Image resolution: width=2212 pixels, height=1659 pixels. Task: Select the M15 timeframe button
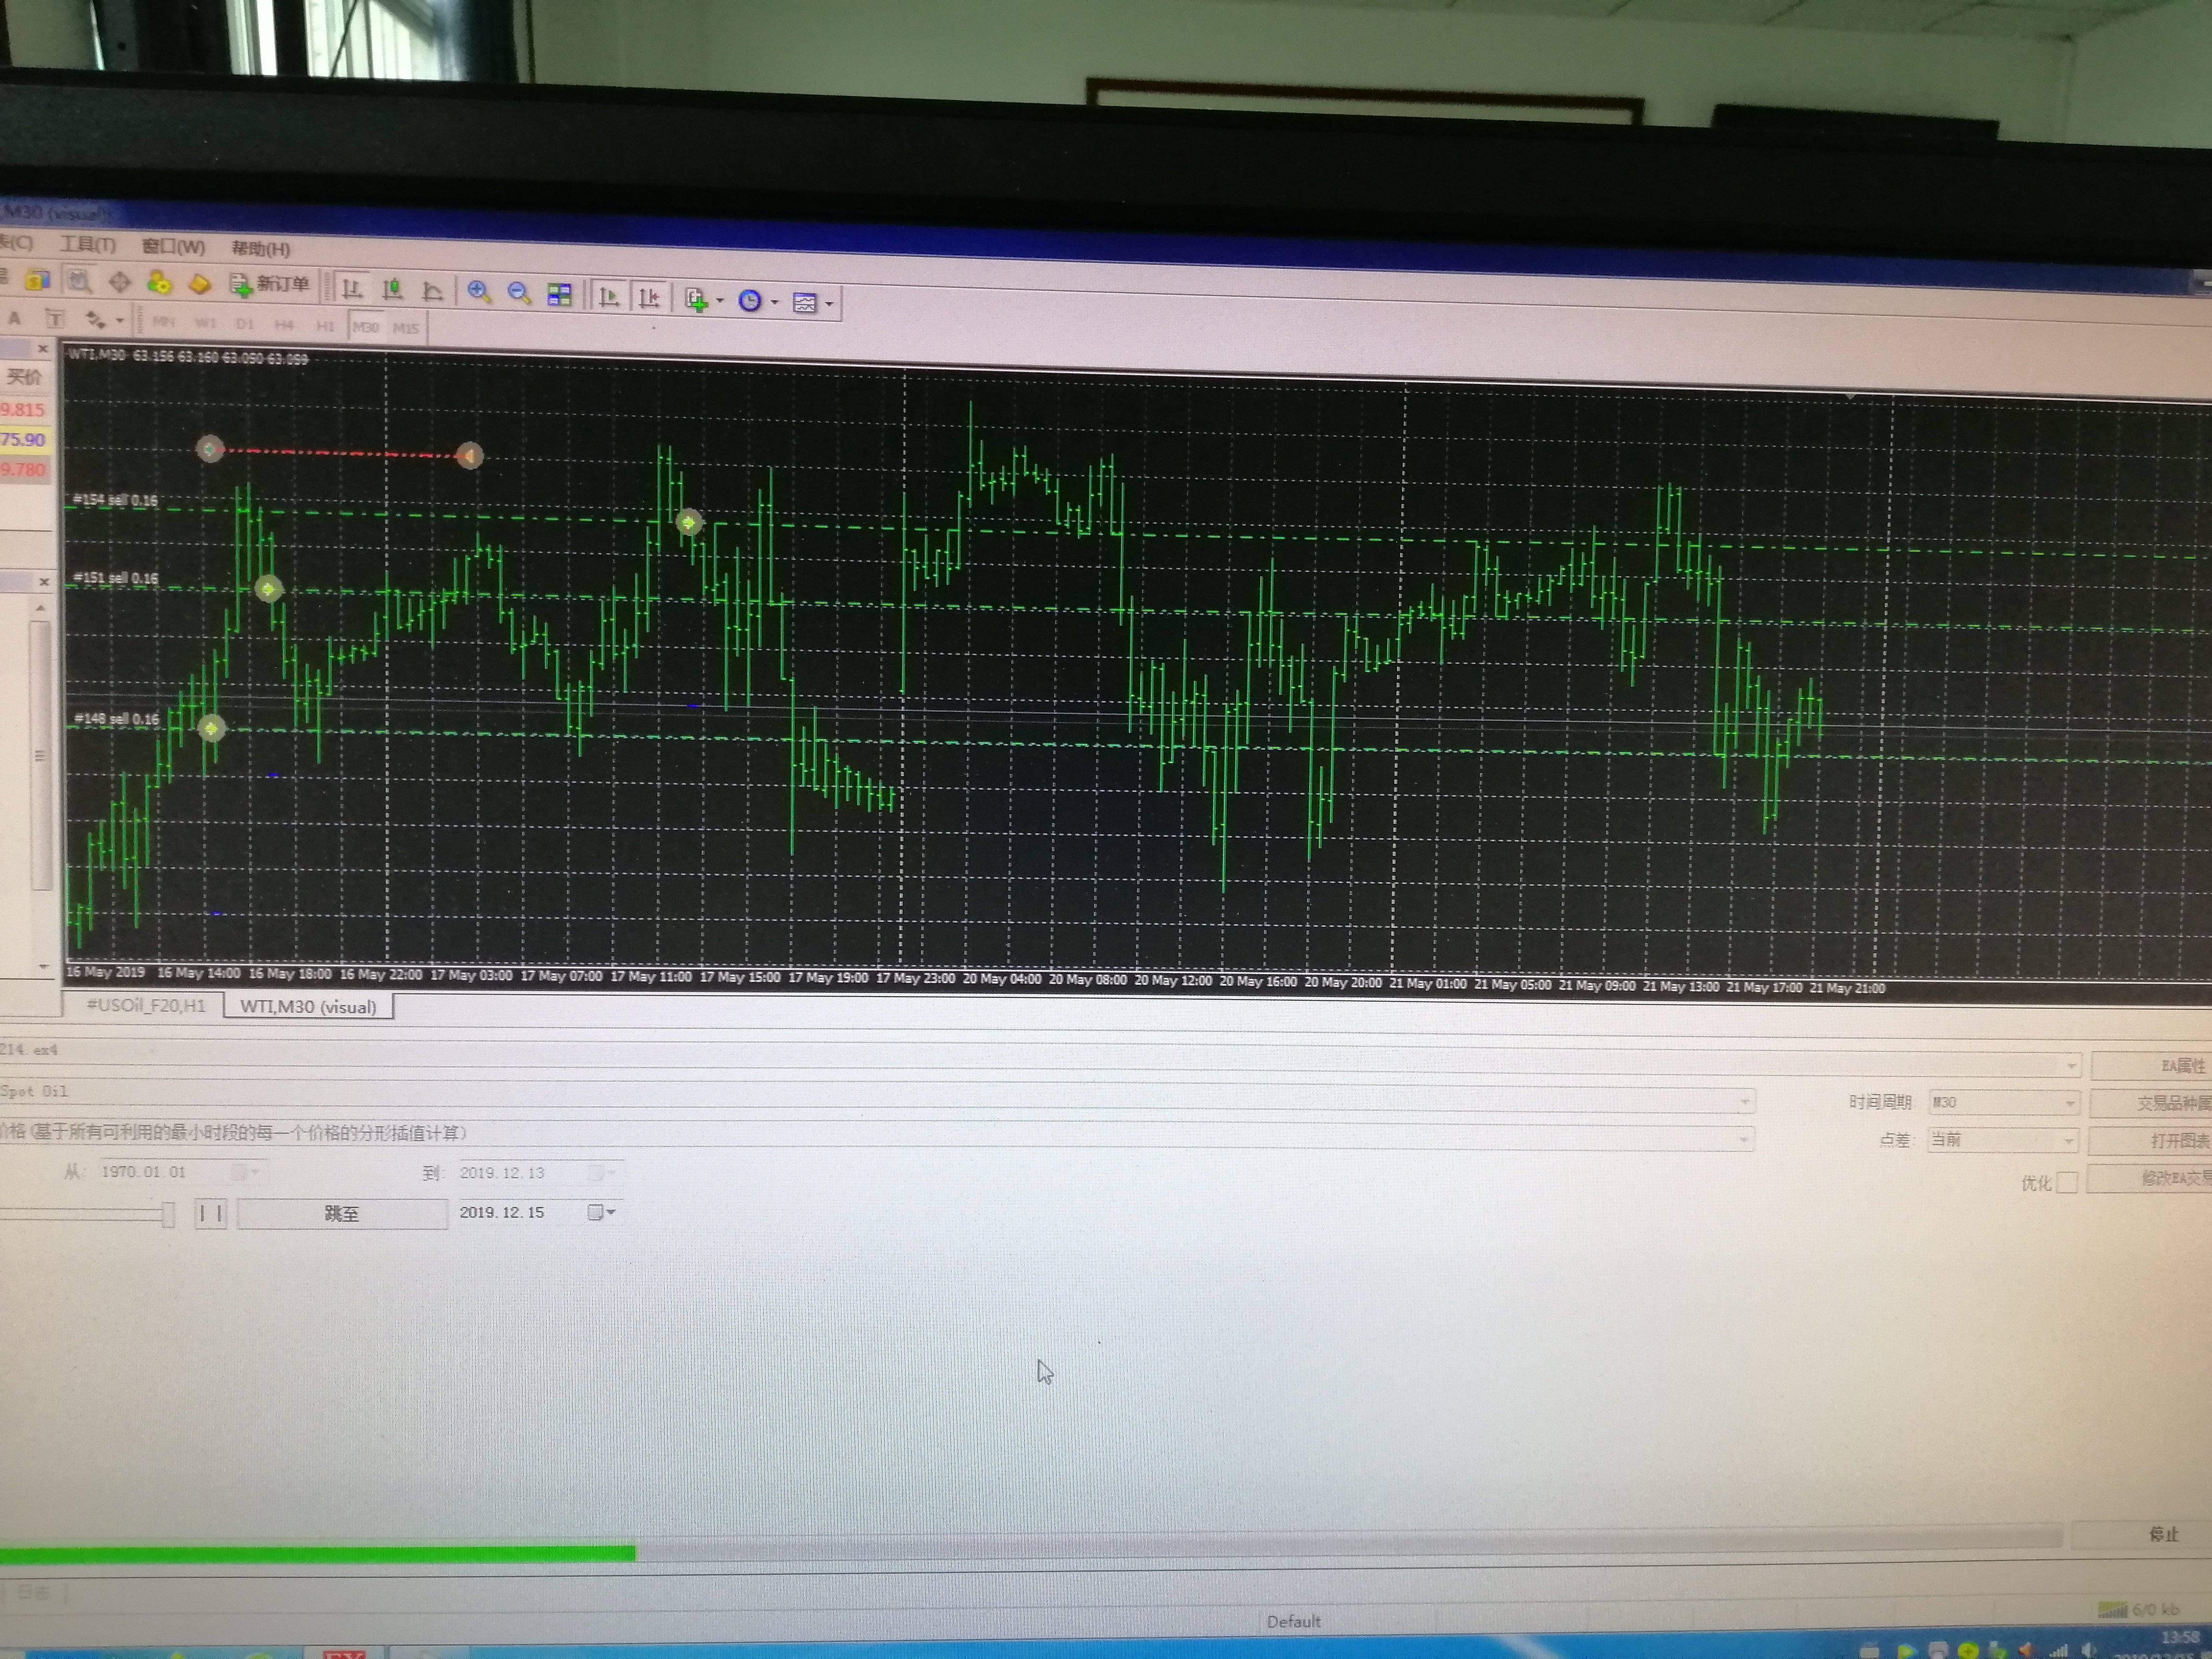coord(406,328)
